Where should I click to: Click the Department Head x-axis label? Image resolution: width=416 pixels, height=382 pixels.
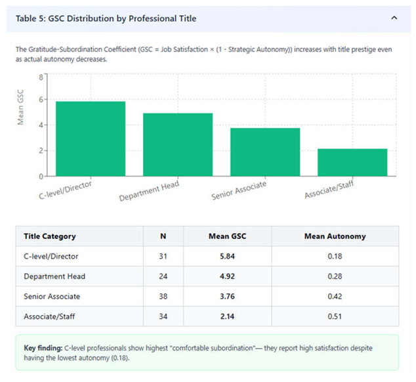tap(149, 191)
